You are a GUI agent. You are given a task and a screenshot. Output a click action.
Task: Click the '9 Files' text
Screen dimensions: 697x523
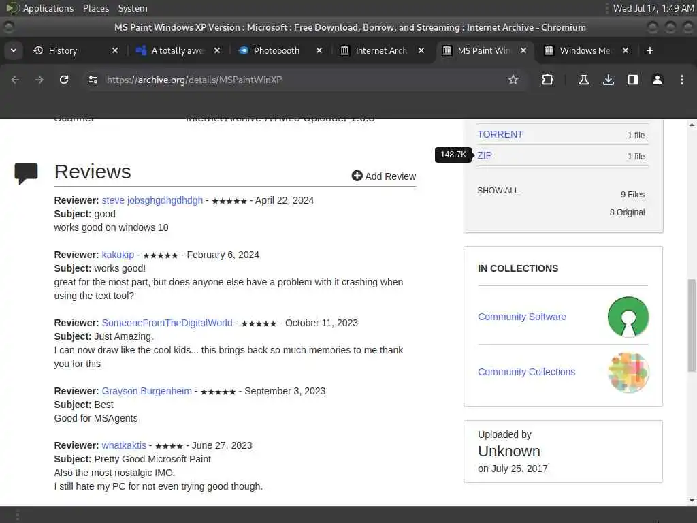click(x=632, y=194)
